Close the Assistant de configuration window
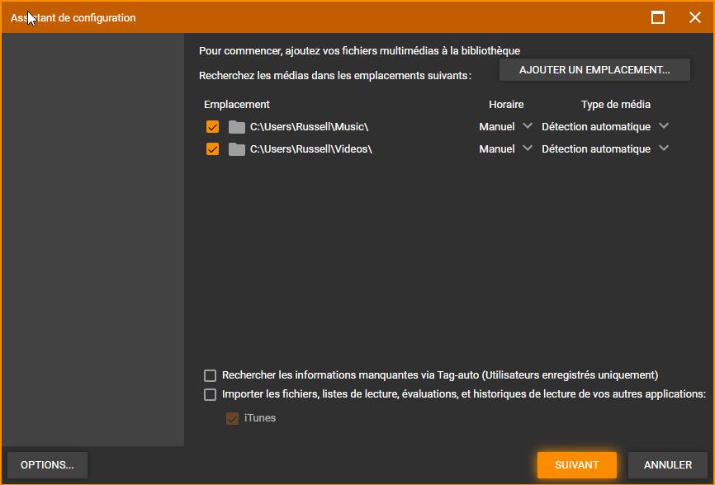The image size is (715, 485). point(694,17)
